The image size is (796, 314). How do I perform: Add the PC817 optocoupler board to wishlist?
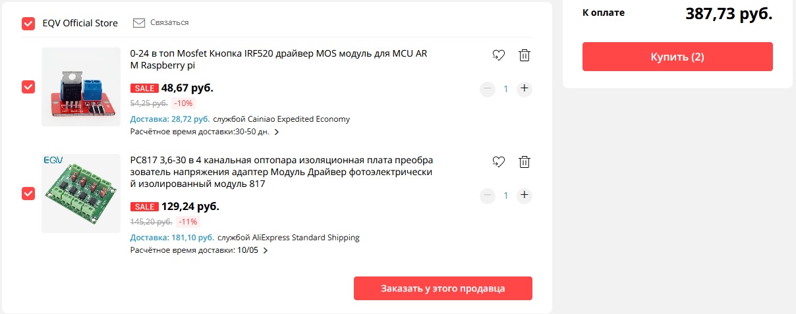[x=498, y=161]
